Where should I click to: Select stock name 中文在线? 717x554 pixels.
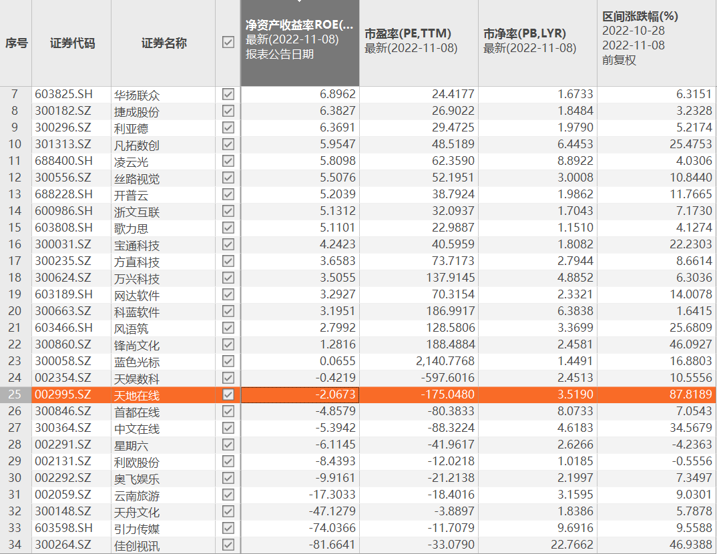pyautogui.click(x=137, y=429)
